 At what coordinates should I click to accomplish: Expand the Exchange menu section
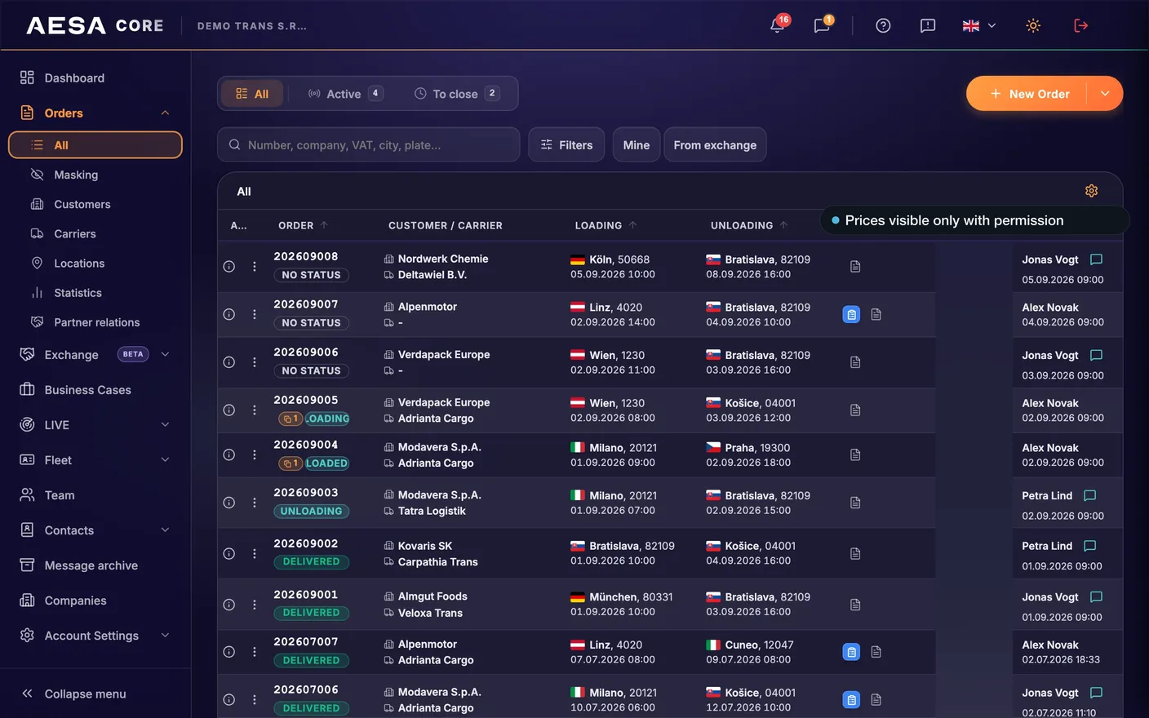pos(165,354)
